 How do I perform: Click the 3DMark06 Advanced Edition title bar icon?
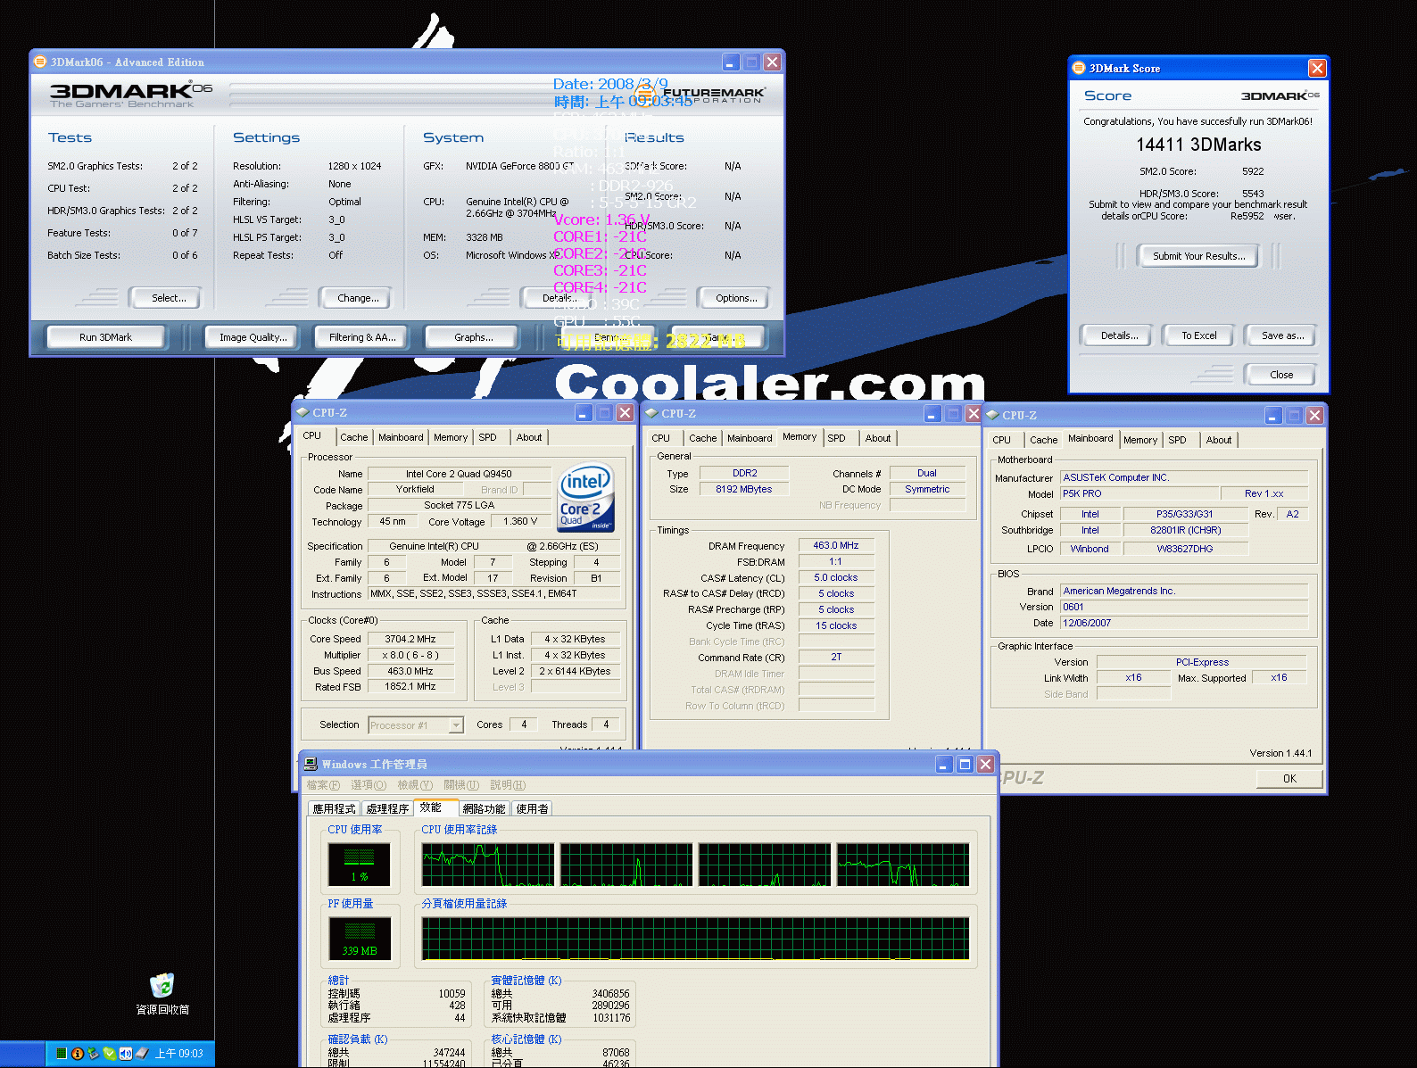pos(40,62)
